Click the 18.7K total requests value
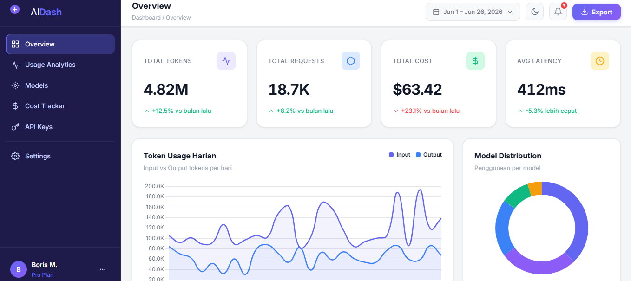 click(x=289, y=89)
